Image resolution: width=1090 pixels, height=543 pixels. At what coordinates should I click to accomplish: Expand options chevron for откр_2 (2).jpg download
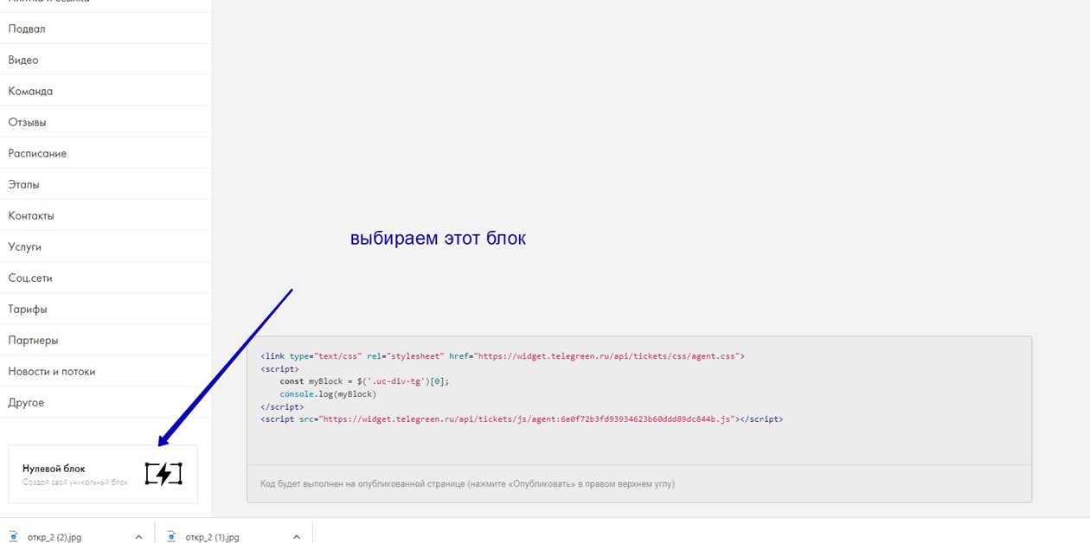click(x=138, y=537)
